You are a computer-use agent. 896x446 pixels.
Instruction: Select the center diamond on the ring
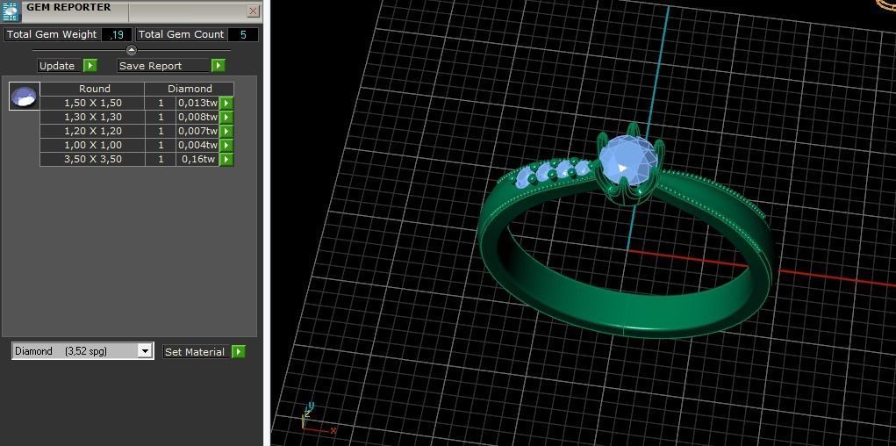coord(627,160)
